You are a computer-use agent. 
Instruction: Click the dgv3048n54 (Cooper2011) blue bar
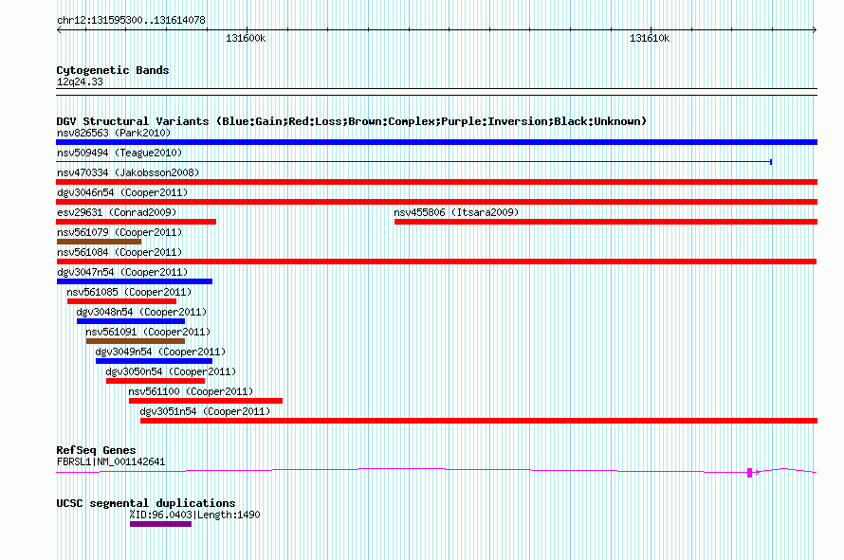pyautogui.click(x=131, y=321)
